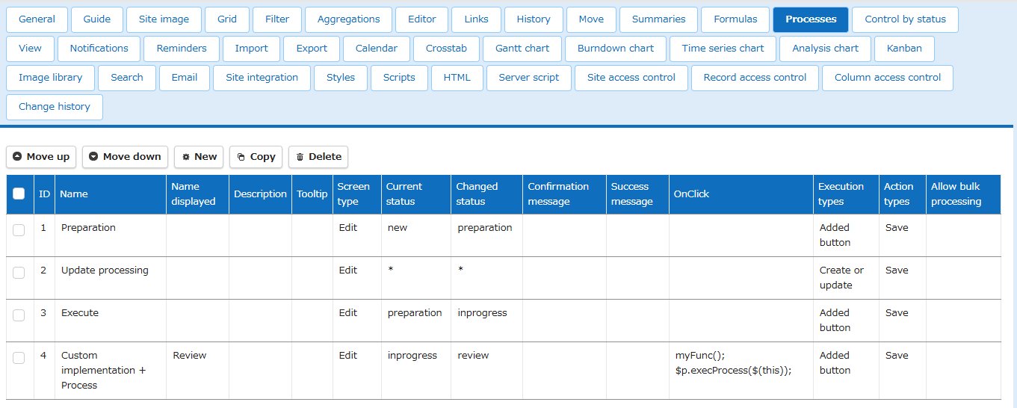Create a new process with New

(199, 157)
